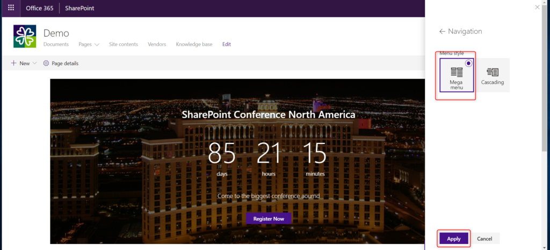550x250 pixels.
Task: Select the Mega menu style option
Action: tap(457, 75)
